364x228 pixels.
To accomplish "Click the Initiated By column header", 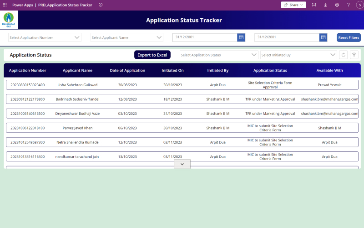I will click(218, 71).
